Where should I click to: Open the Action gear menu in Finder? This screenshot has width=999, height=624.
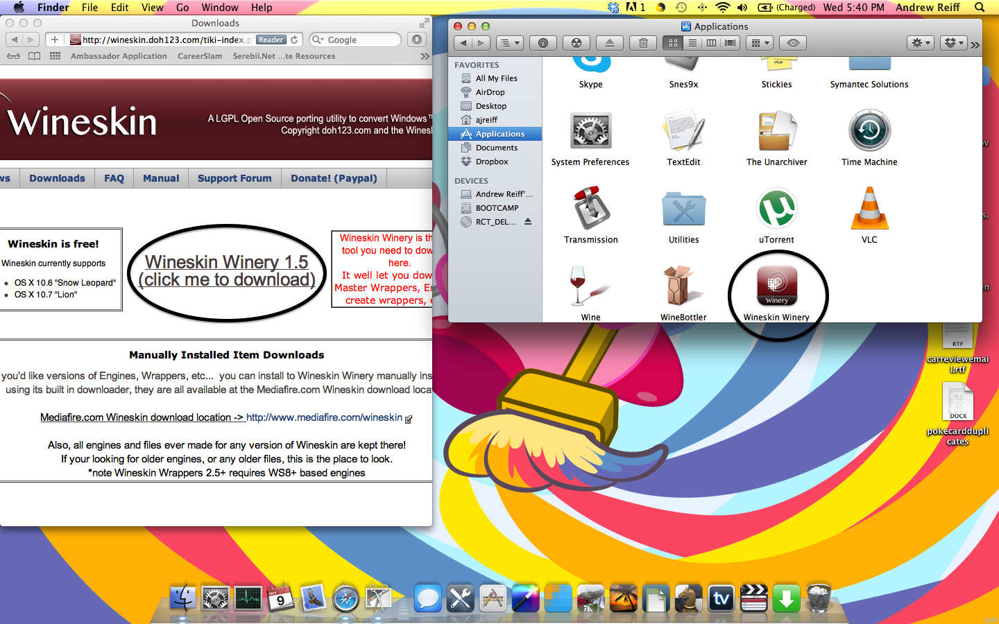click(x=921, y=43)
